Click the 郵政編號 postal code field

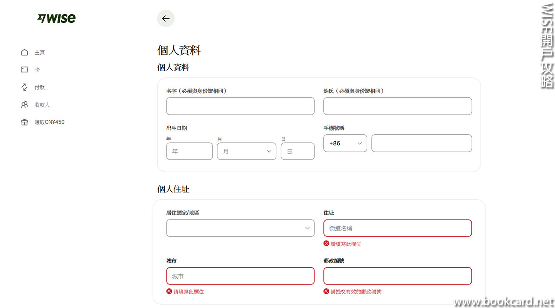(397, 276)
